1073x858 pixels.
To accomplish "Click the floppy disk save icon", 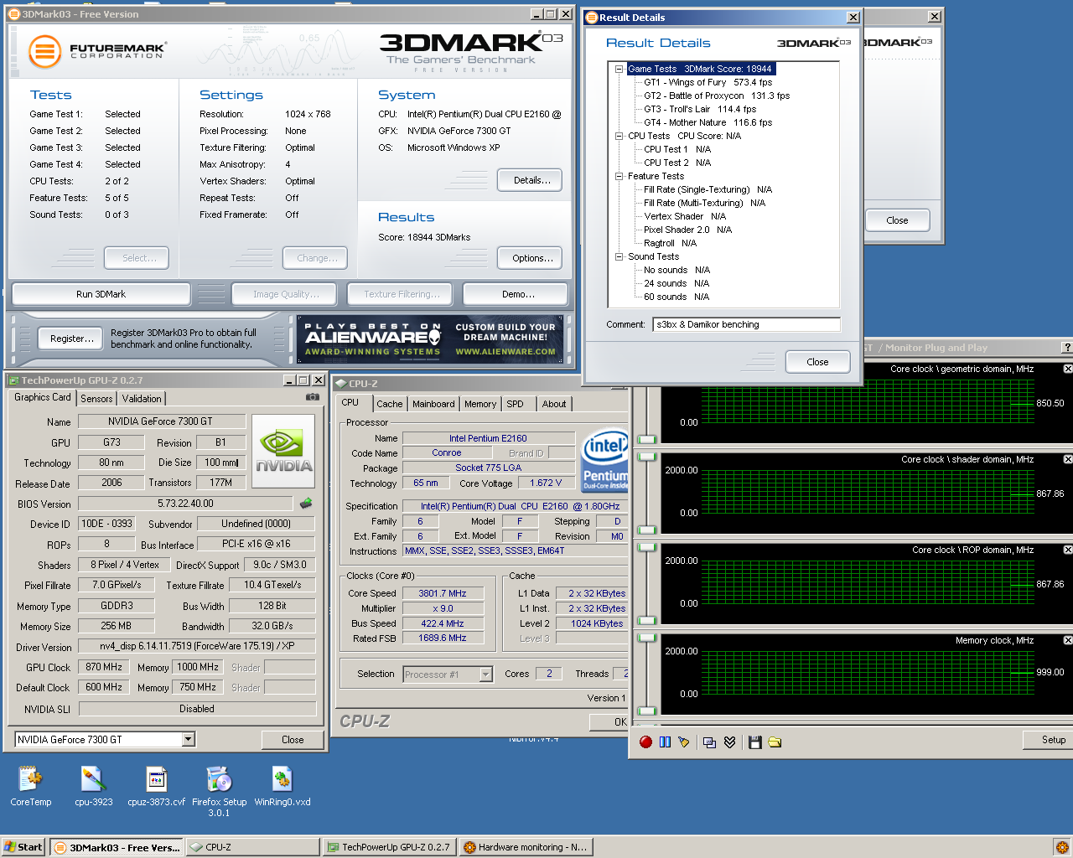I will coord(754,742).
